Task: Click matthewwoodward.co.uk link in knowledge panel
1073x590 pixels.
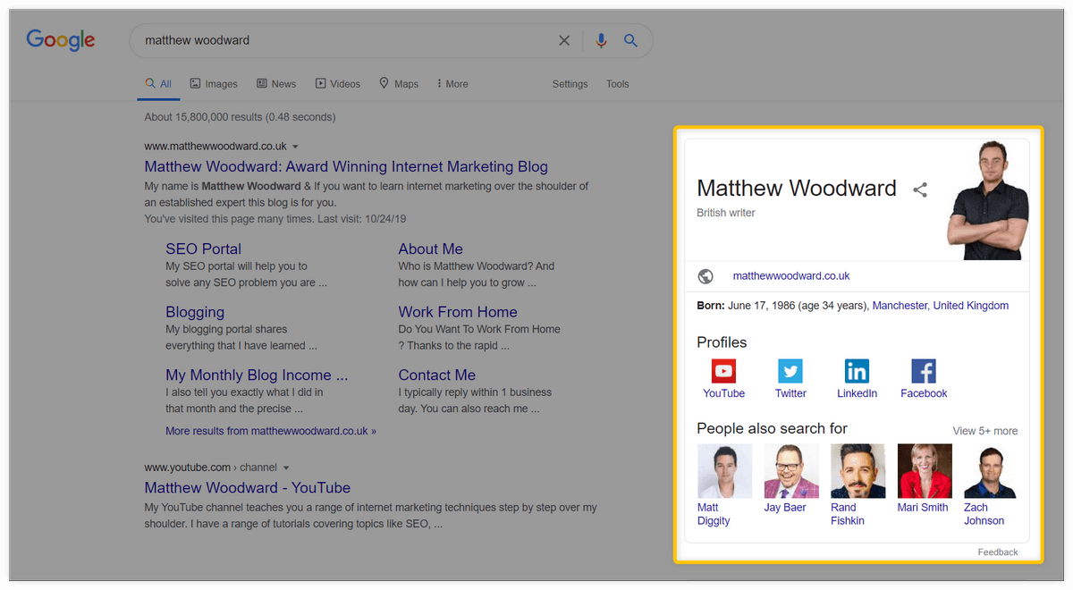Action: click(791, 276)
